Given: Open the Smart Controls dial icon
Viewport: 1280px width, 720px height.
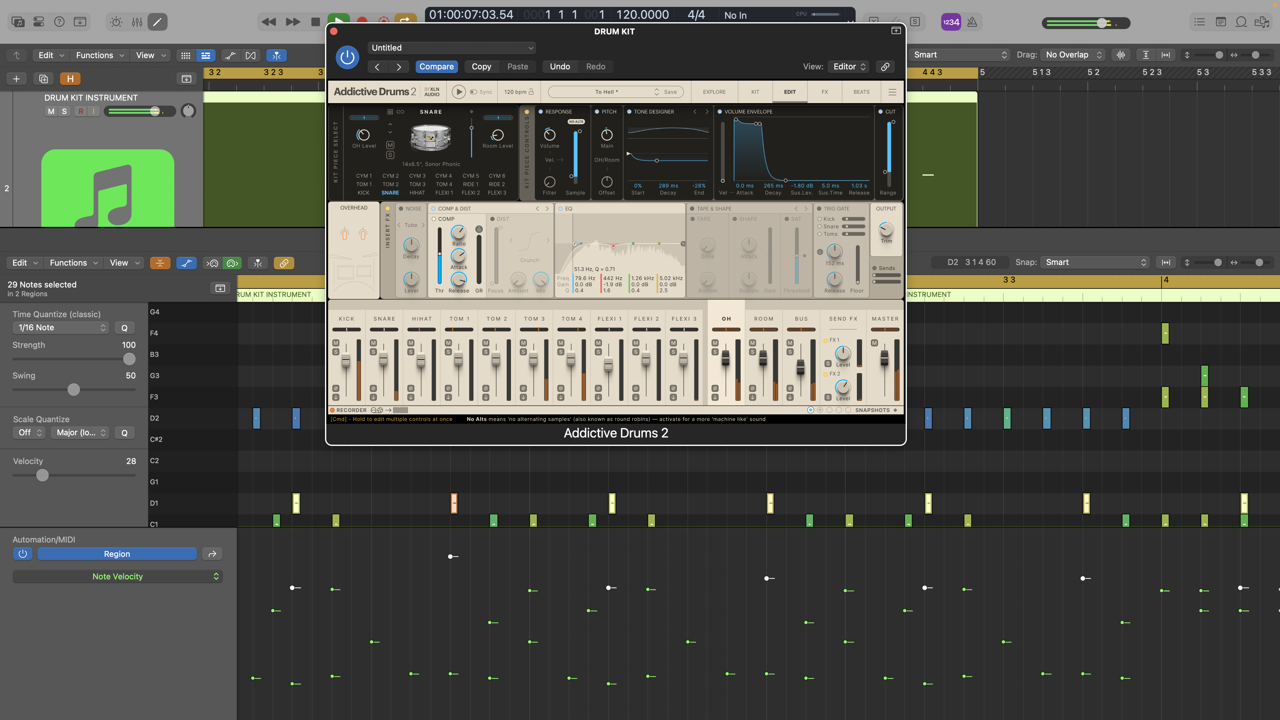Looking at the screenshot, I should 116,22.
